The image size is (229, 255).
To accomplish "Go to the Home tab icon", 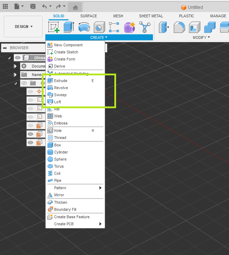I will click(75, 7).
